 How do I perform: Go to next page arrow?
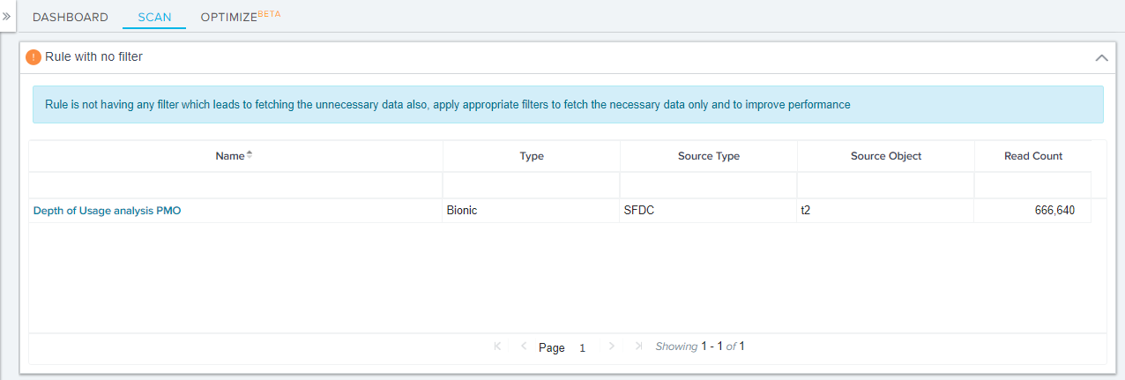[x=612, y=346]
